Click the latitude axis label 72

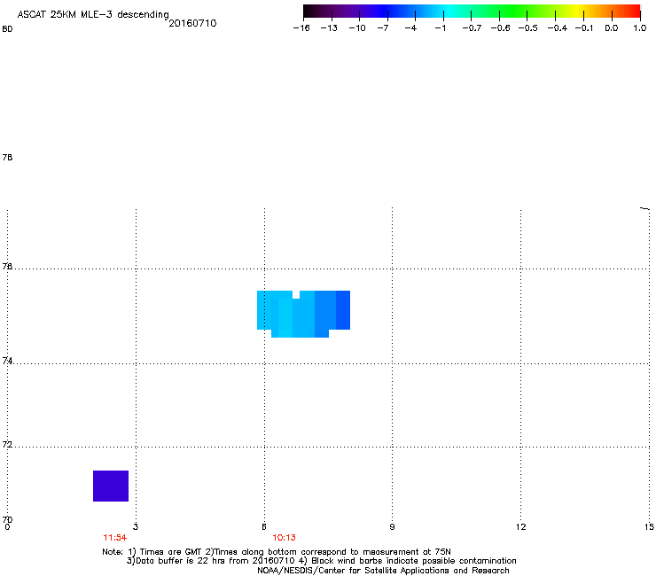[x=7, y=444]
